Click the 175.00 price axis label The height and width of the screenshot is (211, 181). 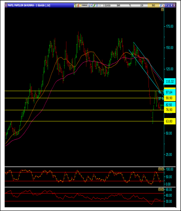click(169, 26)
